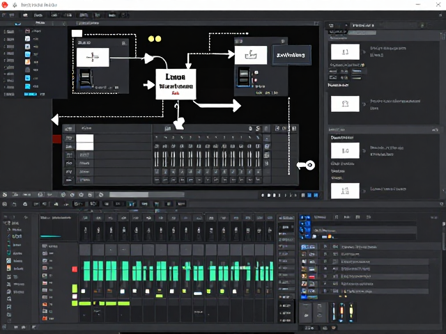Click the first green clip block in mixer
The image size is (446, 334).
86,271
